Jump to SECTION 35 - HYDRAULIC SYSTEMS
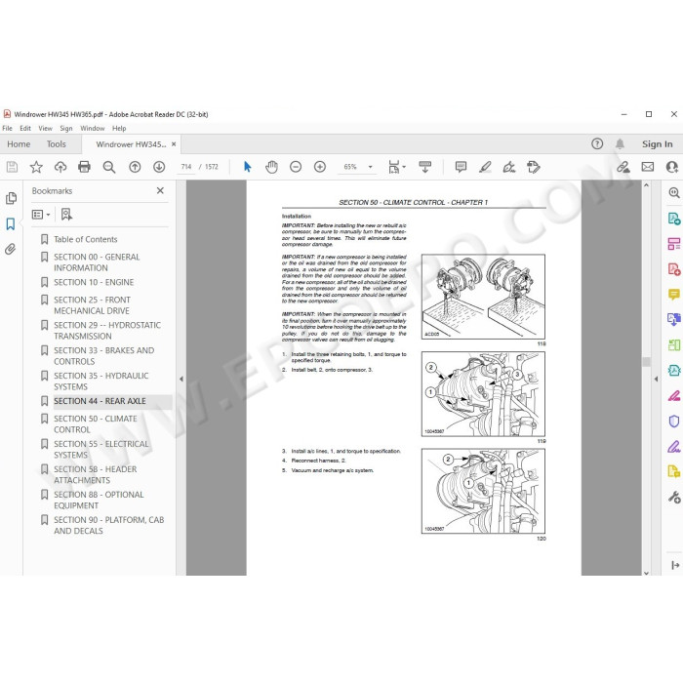The height and width of the screenshot is (683, 683). click(101, 382)
